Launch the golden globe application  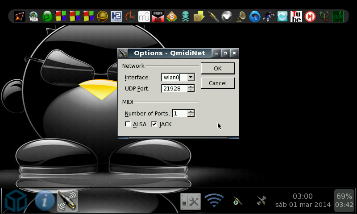103,16
